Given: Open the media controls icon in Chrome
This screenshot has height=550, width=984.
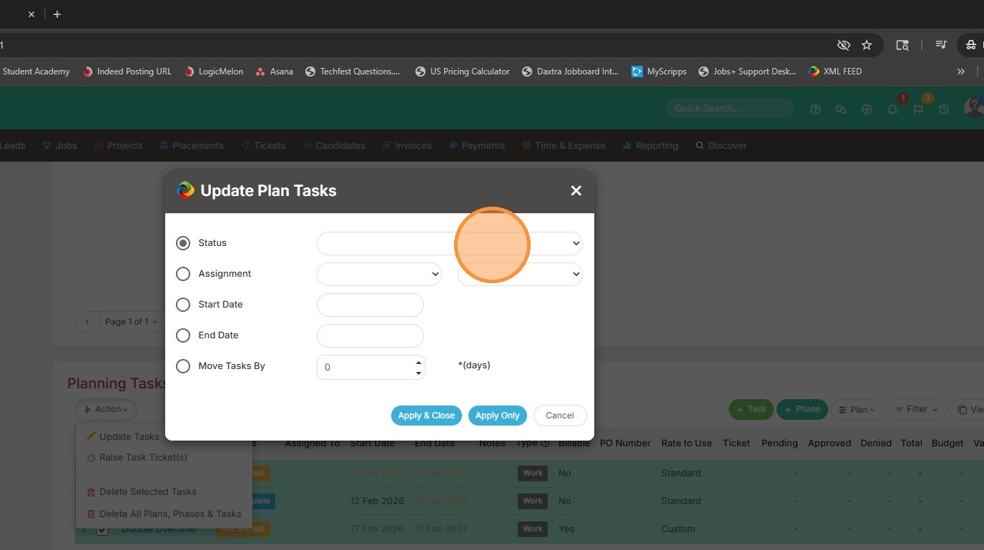Looking at the screenshot, I should [943, 45].
